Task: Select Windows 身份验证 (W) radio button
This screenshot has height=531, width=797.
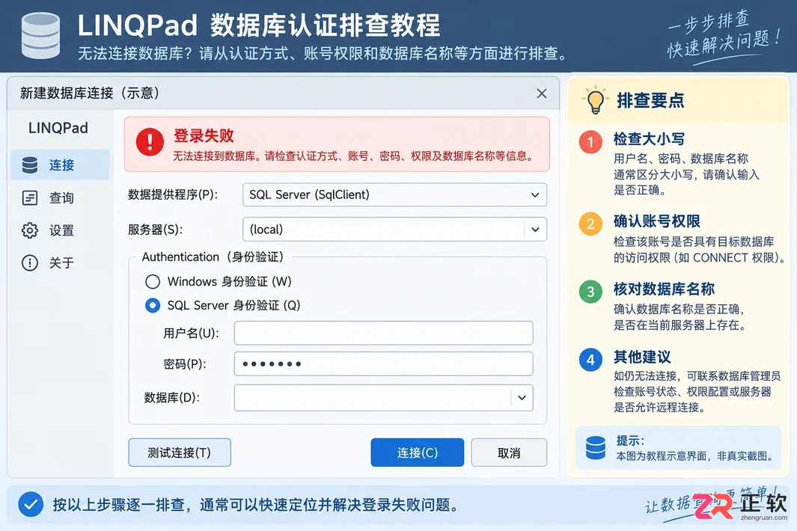Action: 153,281
